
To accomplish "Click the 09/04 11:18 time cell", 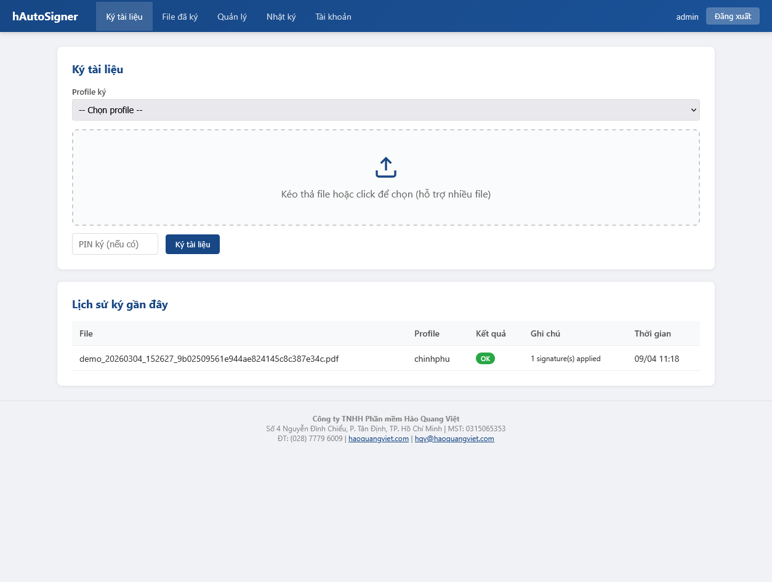I will point(657,359).
